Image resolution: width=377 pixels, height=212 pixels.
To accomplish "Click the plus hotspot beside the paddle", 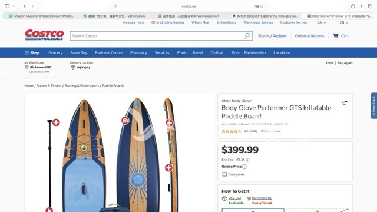I will click(56, 122).
